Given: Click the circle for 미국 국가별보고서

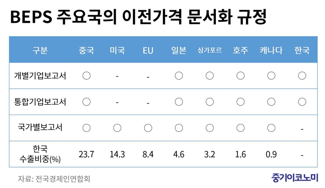Looking at the screenshot, I should coord(117,128).
